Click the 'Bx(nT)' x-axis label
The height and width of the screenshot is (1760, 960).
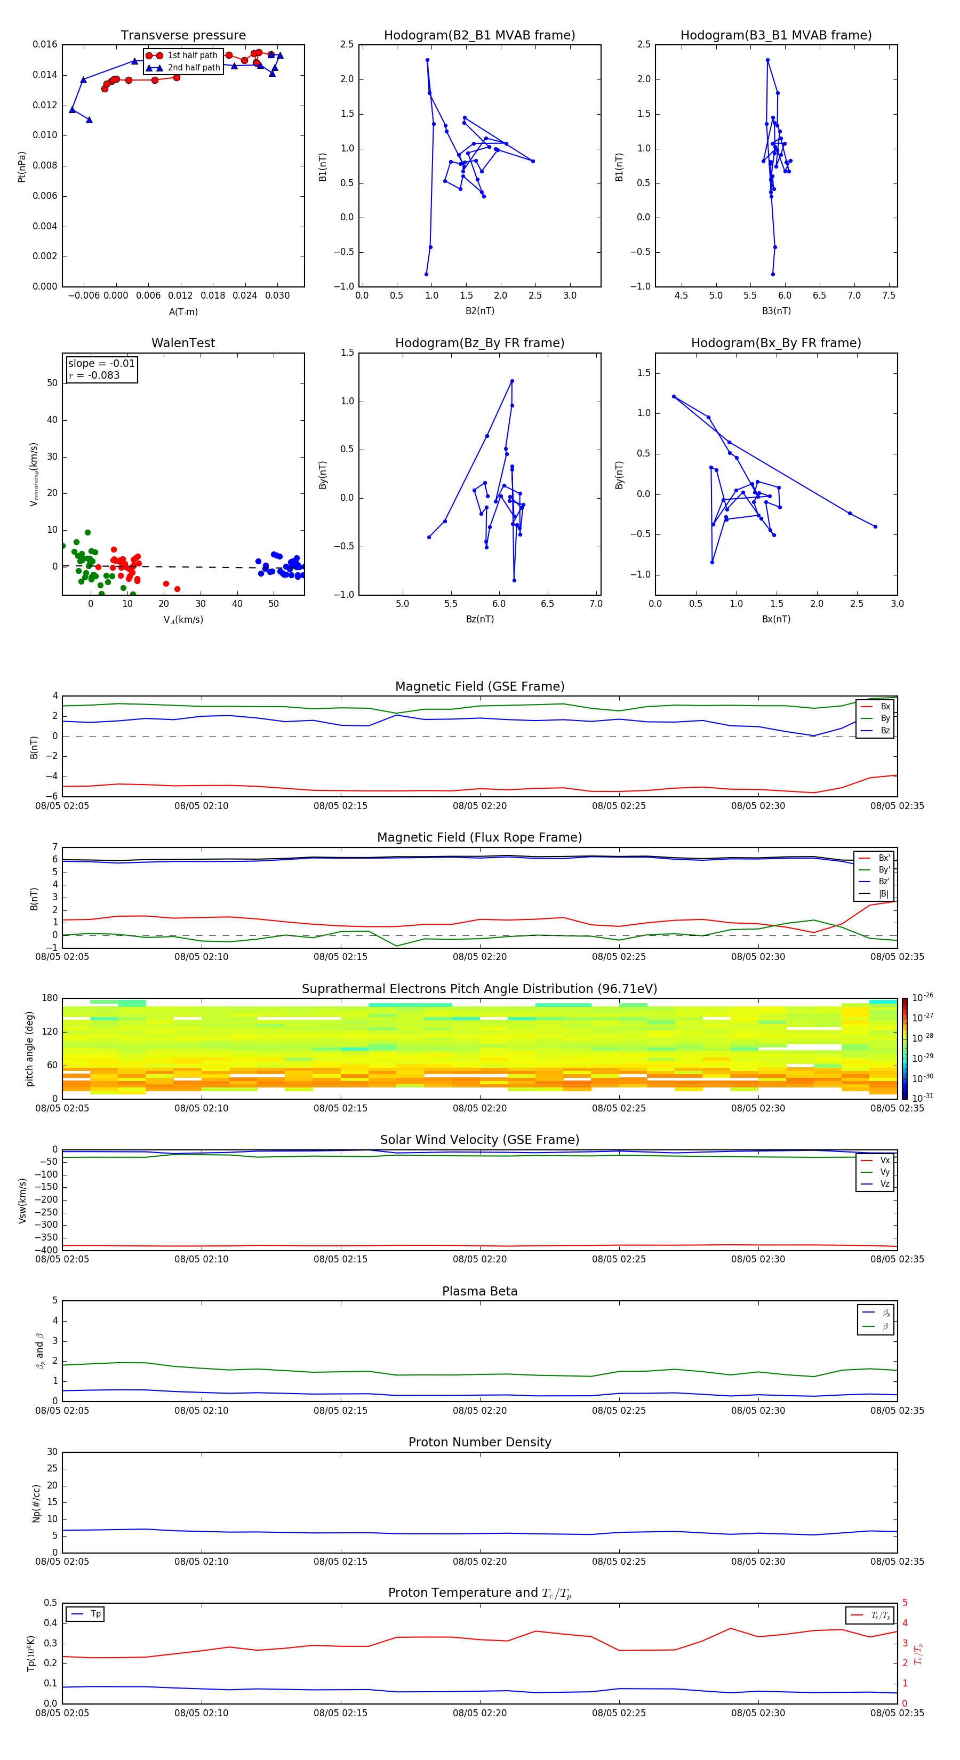[776, 619]
